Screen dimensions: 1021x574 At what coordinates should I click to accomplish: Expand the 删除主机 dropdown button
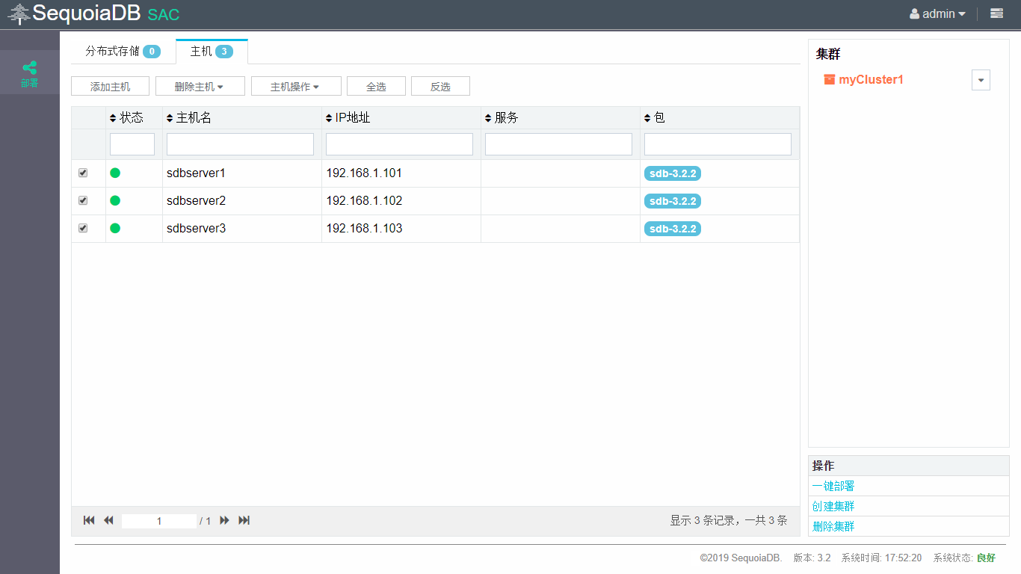click(x=200, y=87)
